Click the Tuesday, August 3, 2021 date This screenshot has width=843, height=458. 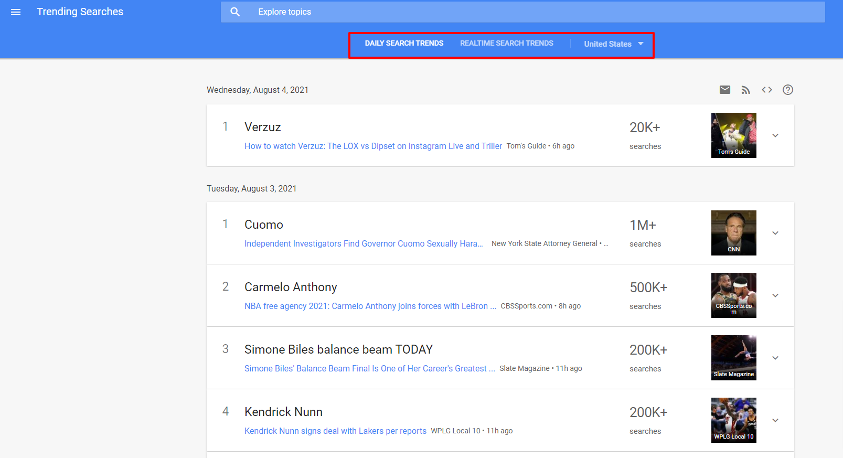point(252,189)
